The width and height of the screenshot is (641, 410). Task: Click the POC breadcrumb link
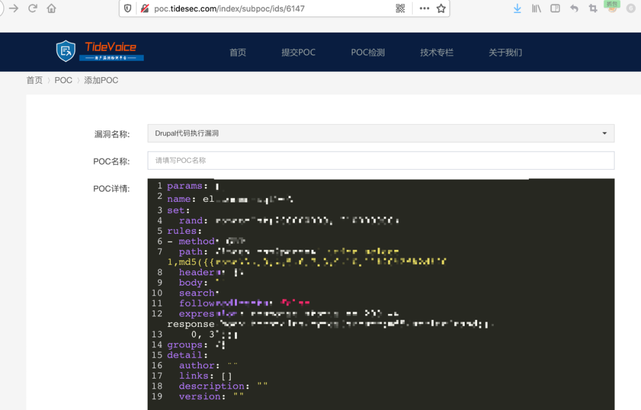click(64, 80)
